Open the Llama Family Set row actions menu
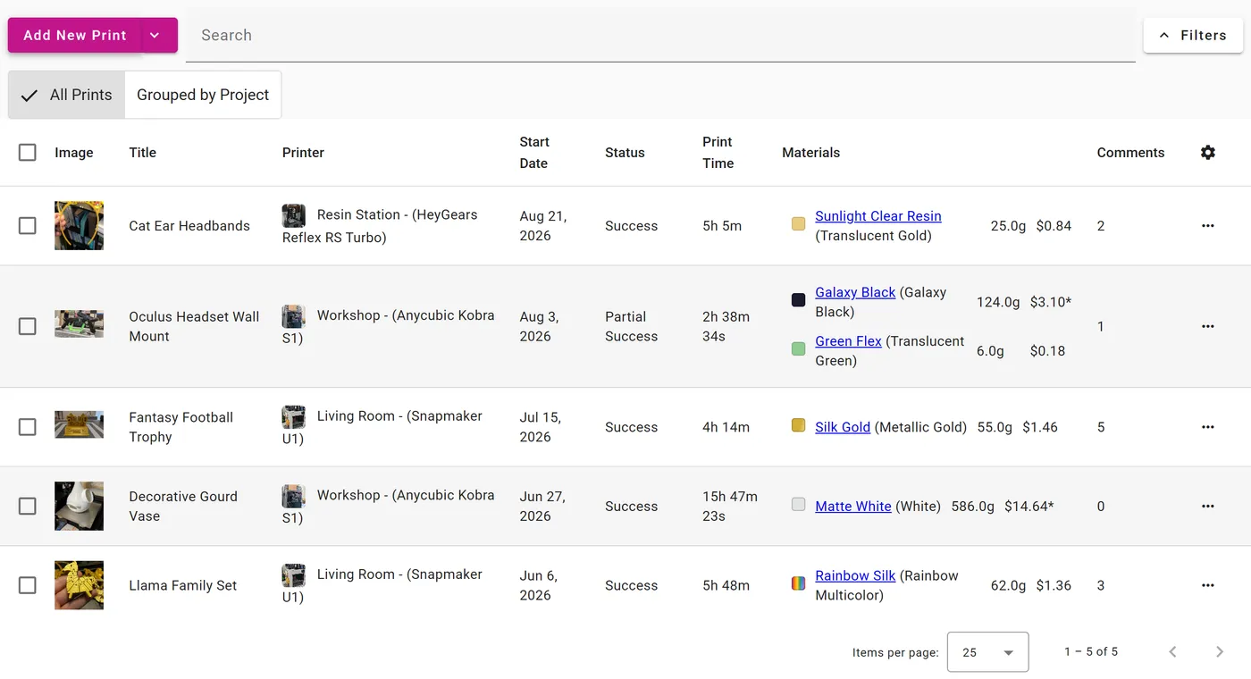The height and width of the screenshot is (679, 1251). pyautogui.click(x=1208, y=585)
